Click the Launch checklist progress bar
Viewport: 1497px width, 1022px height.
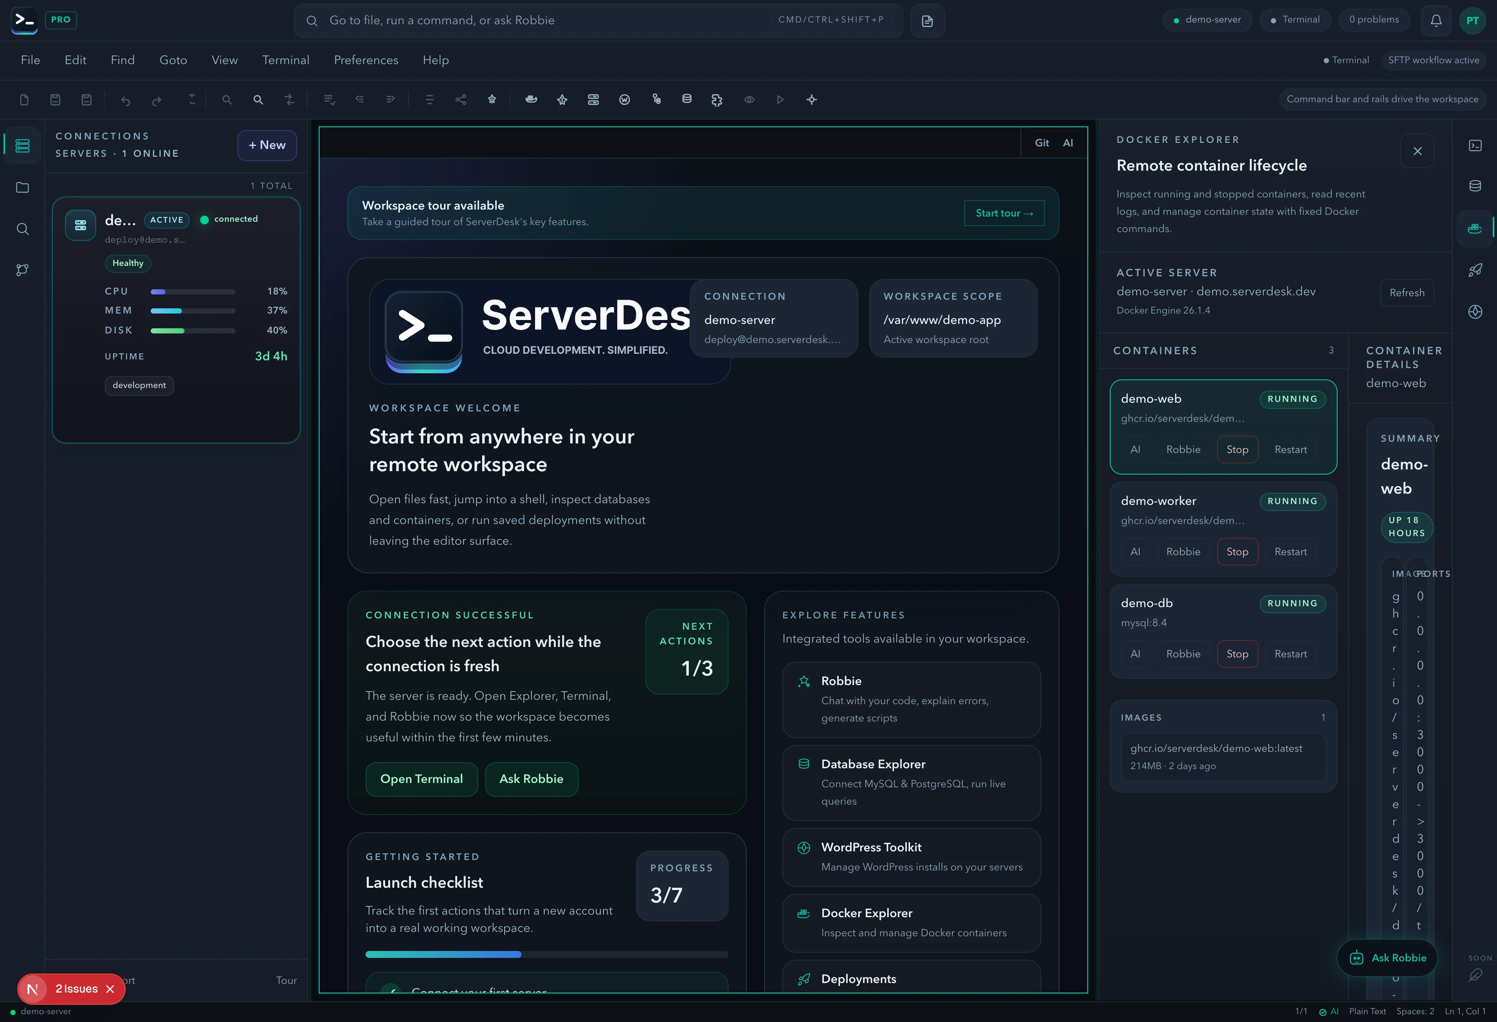coord(547,954)
